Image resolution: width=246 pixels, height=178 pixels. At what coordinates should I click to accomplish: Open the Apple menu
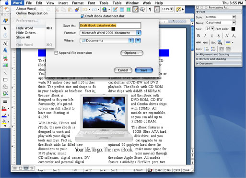click(x=6, y=3)
